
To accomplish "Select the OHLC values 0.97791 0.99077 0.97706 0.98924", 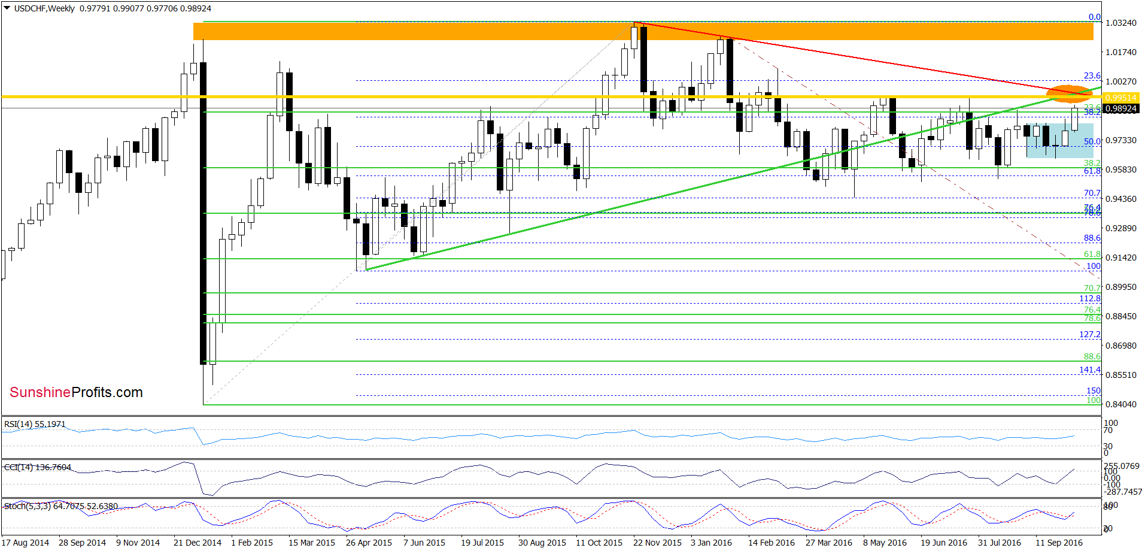I will coord(145,8).
